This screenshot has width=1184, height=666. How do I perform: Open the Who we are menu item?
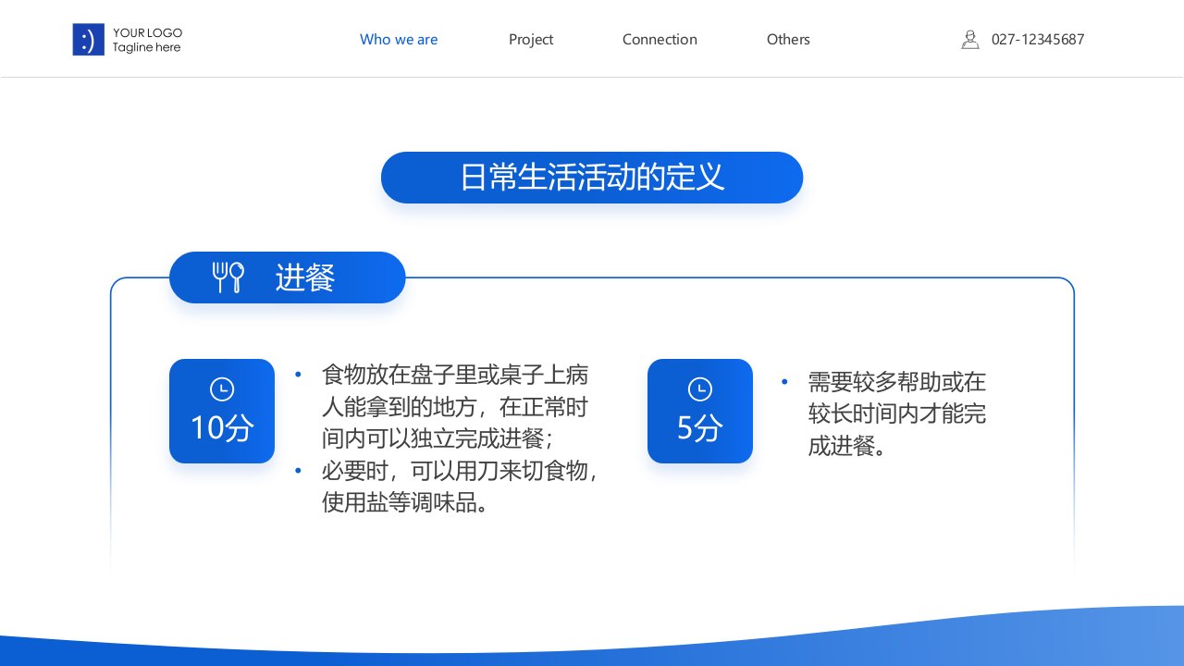pyautogui.click(x=399, y=40)
